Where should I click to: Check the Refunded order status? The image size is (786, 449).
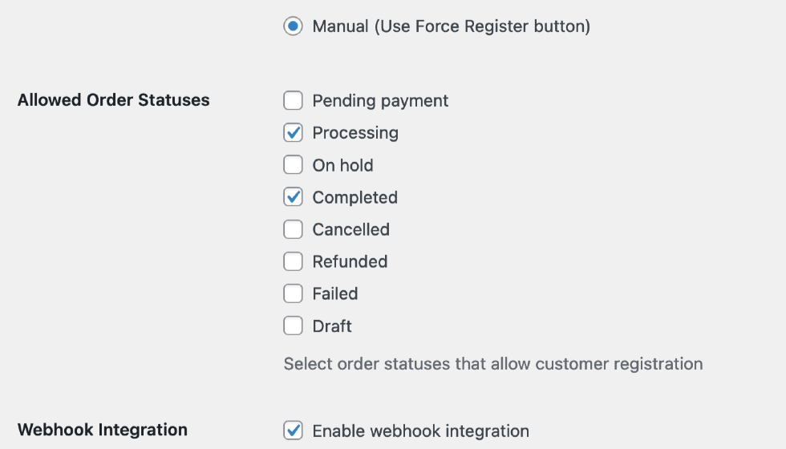pyautogui.click(x=293, y=261)
